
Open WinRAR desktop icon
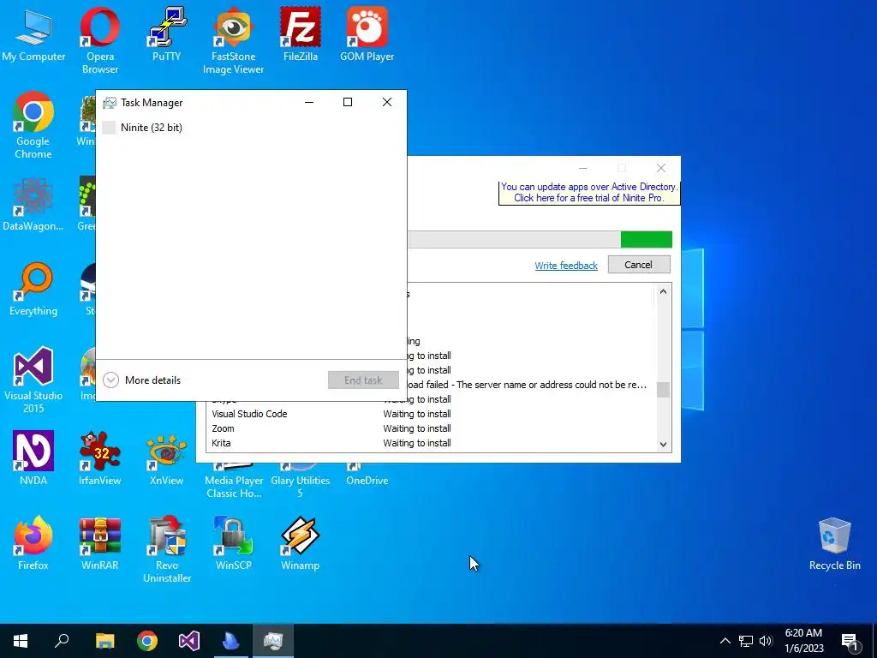click(x=99, y=543)
